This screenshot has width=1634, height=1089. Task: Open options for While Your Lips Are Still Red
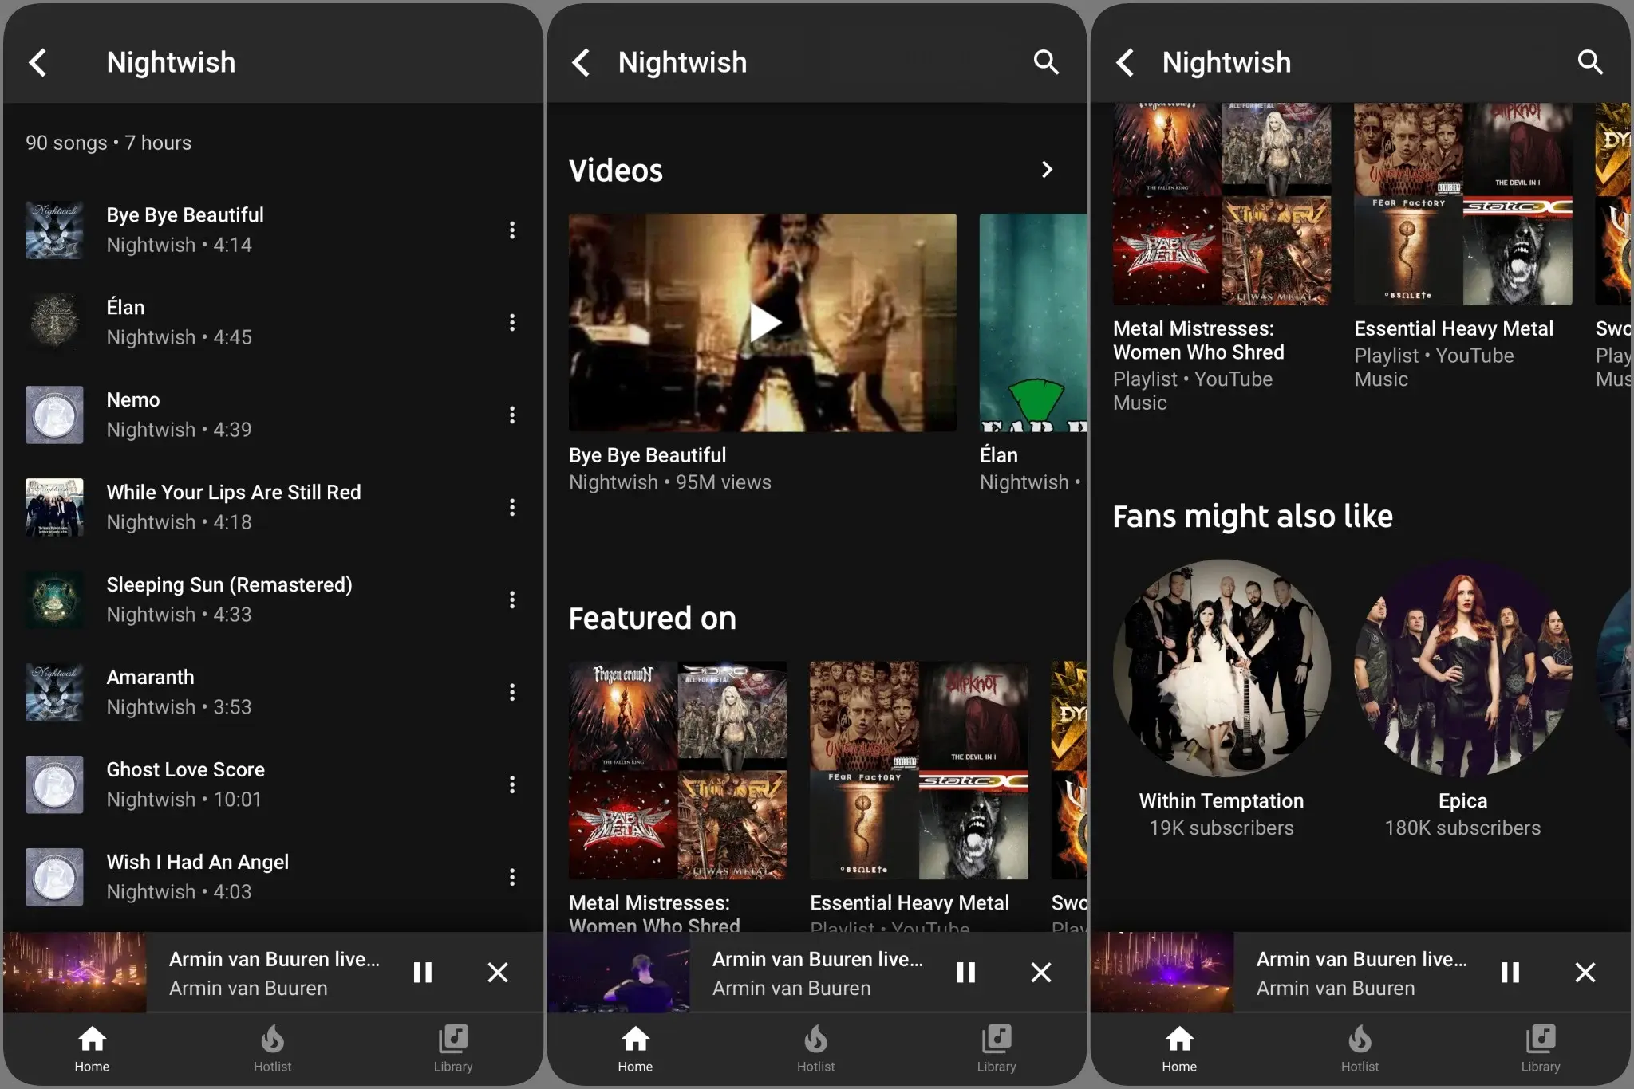tap(512, 508)
